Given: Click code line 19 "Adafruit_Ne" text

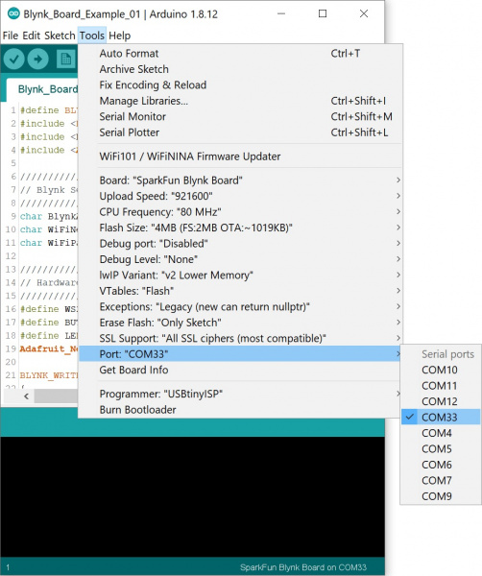Looking at the screenshot, I should [x=49, y=348].
